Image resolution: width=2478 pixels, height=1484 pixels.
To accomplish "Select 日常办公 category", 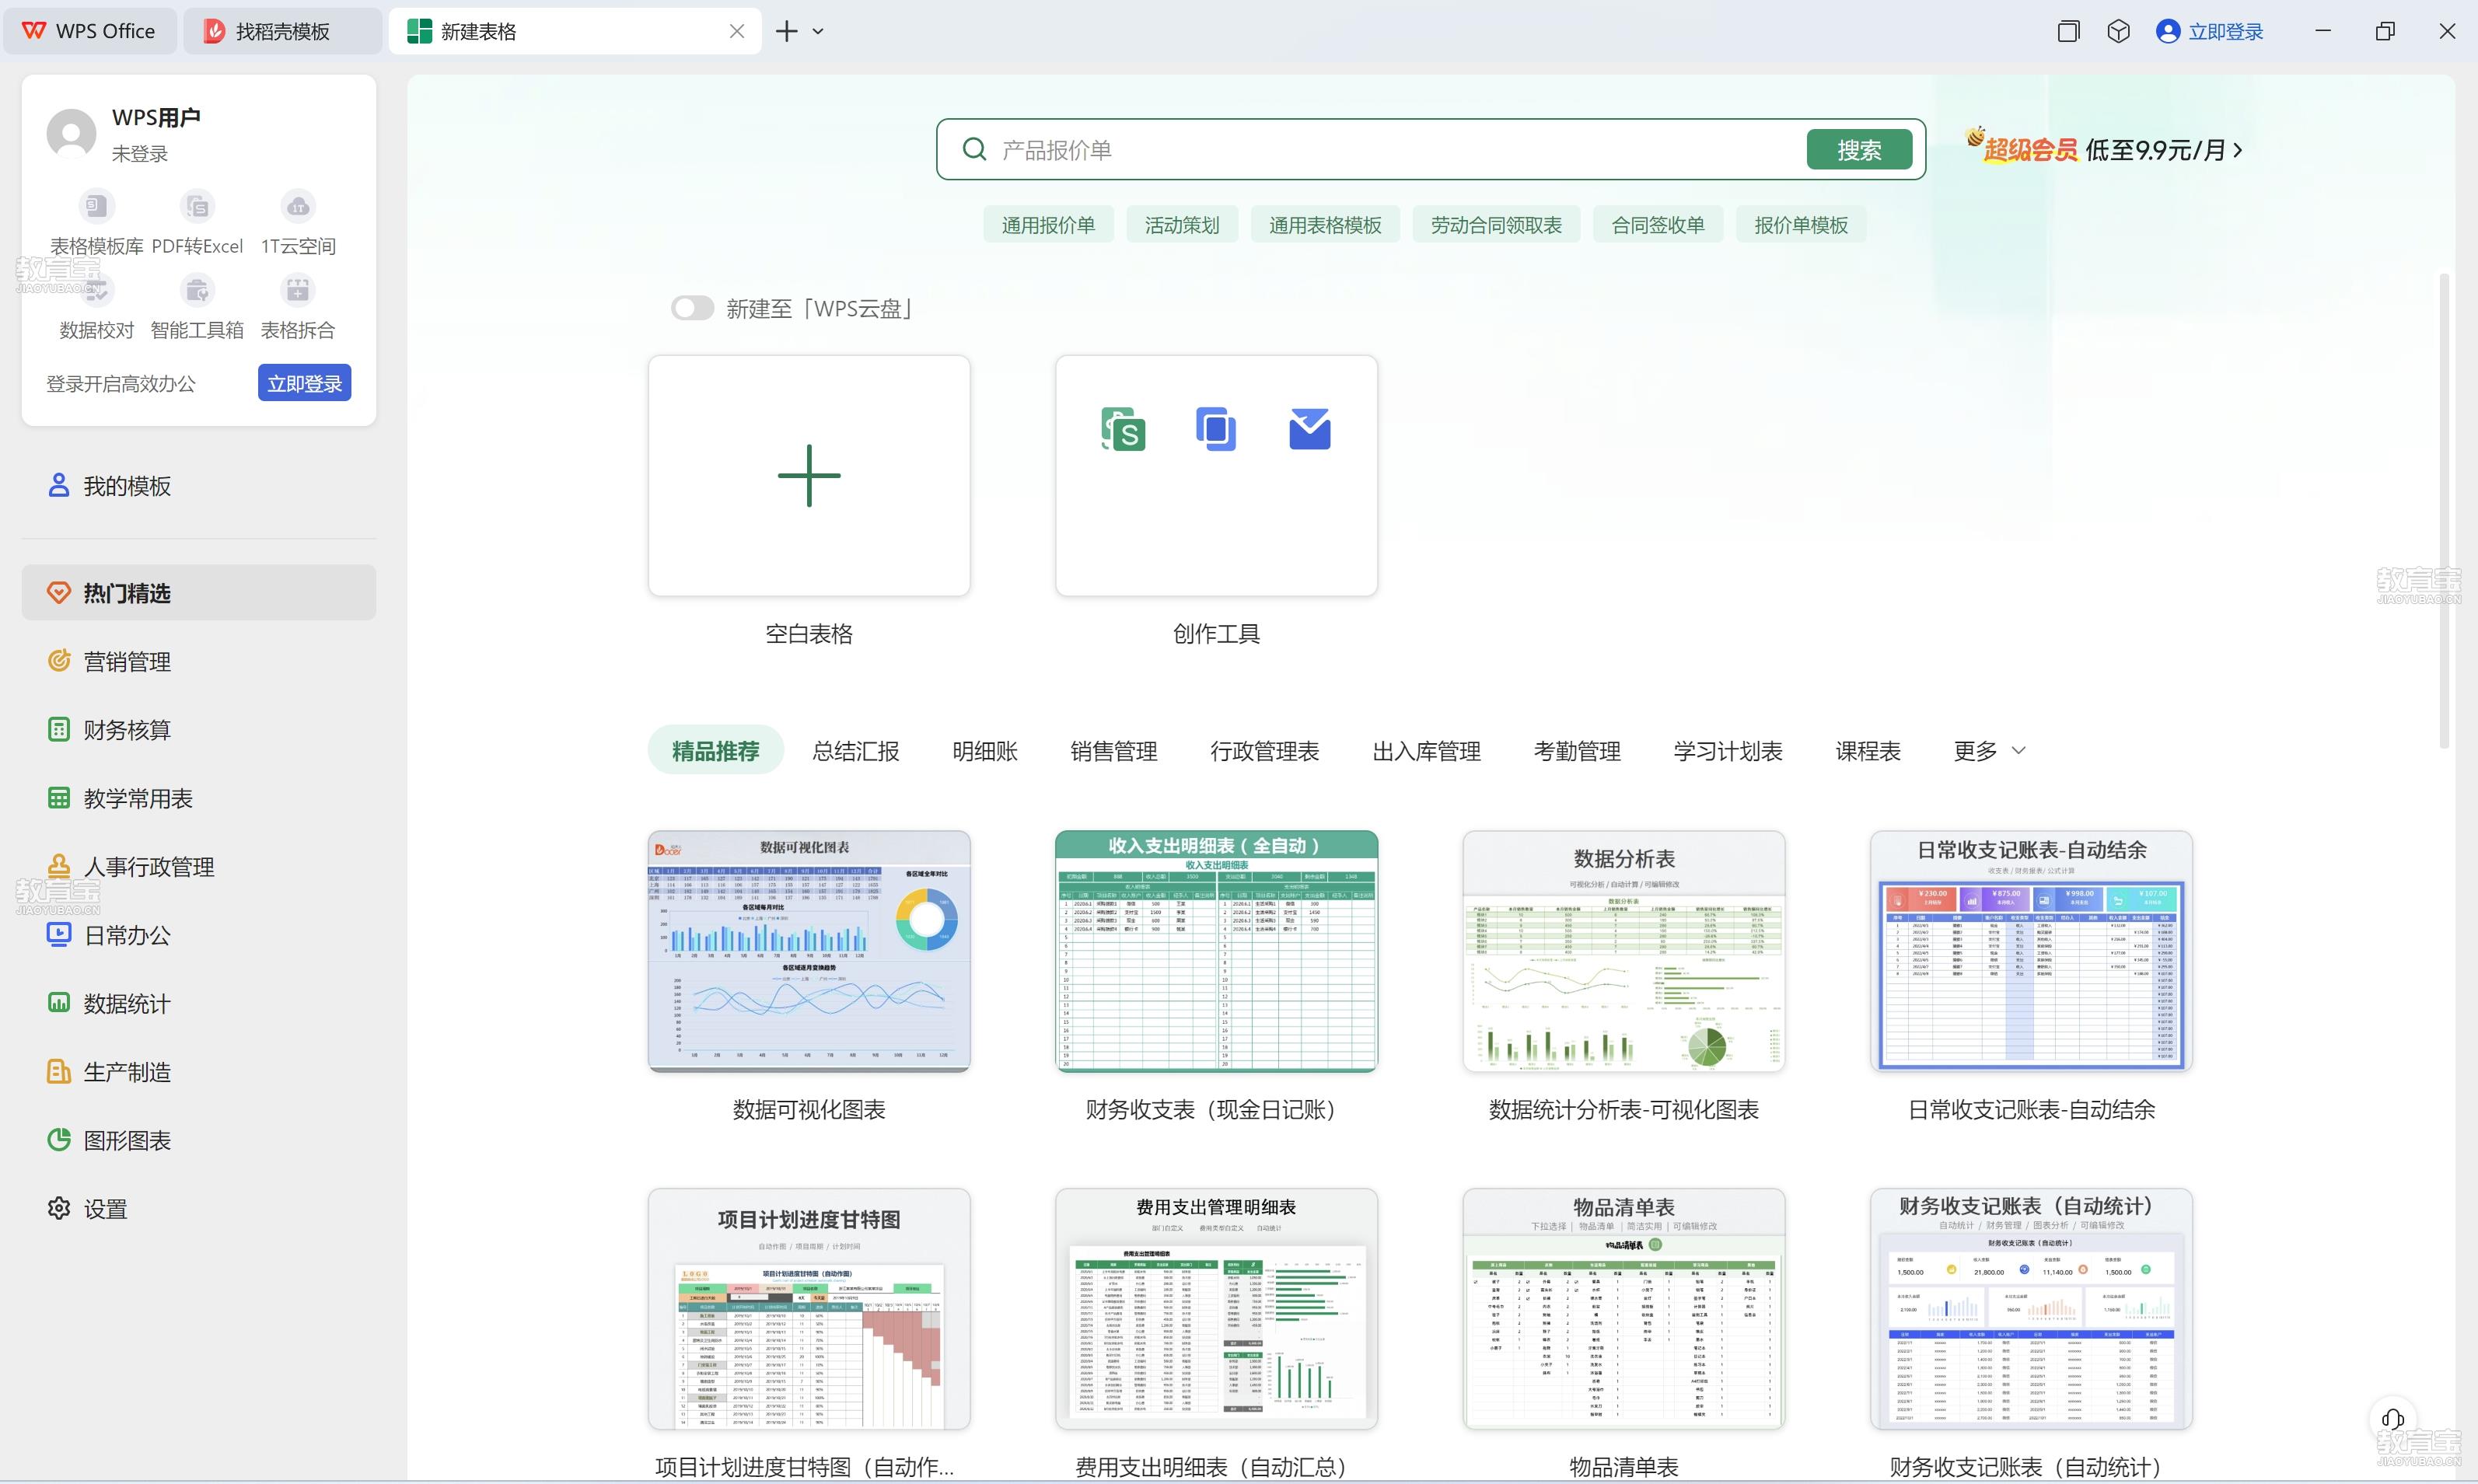I will click(x=199, y=935).
